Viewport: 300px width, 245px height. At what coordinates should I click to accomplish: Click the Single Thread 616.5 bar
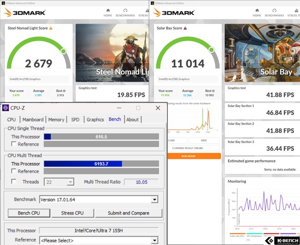101,137
